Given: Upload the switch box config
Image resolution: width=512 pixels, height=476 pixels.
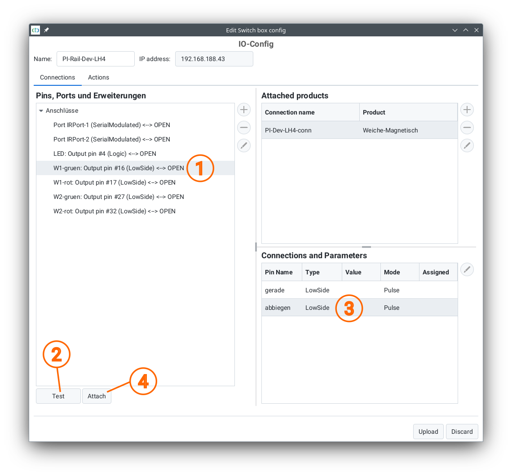Looking at the screenshot, I should (x=428, y=432).
